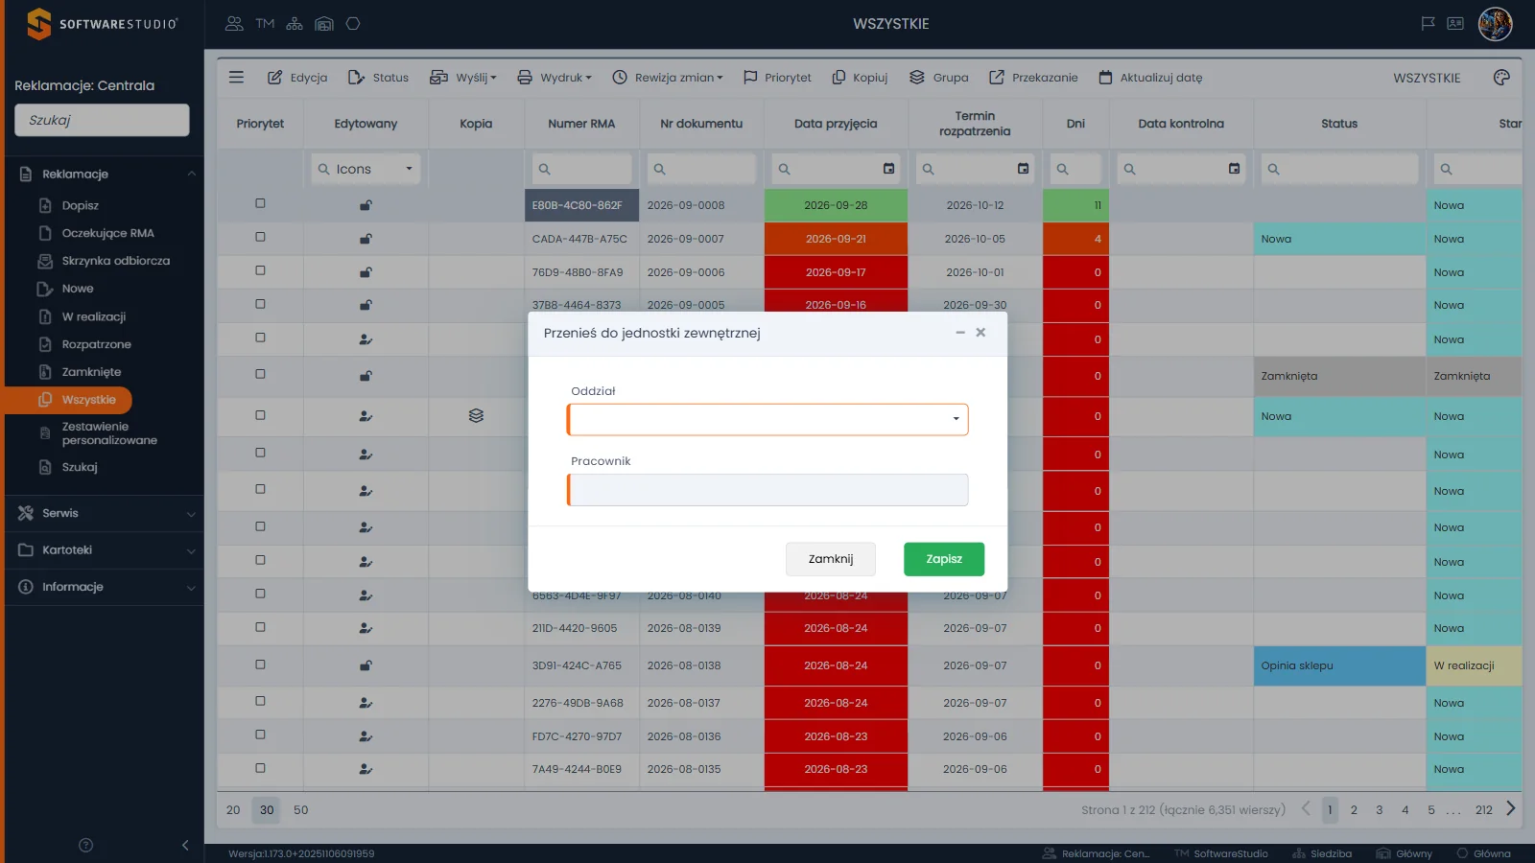Image resolution: width=1535 pixels, height=863 pixels.
Task: Toggle the hamburger menu in toolbar
Action: [236, 77]
